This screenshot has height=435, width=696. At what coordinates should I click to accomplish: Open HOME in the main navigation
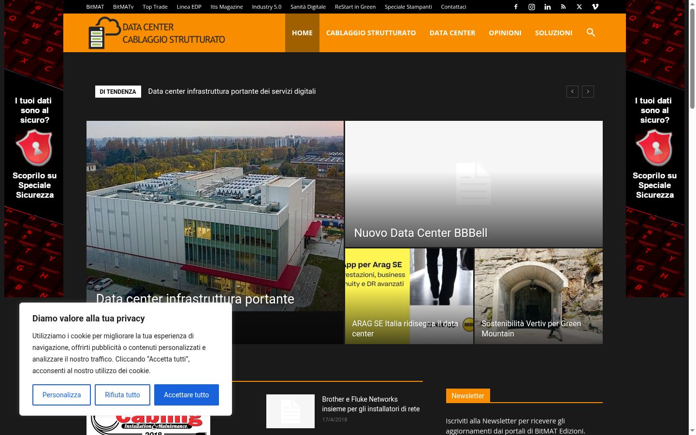(302, 33)
